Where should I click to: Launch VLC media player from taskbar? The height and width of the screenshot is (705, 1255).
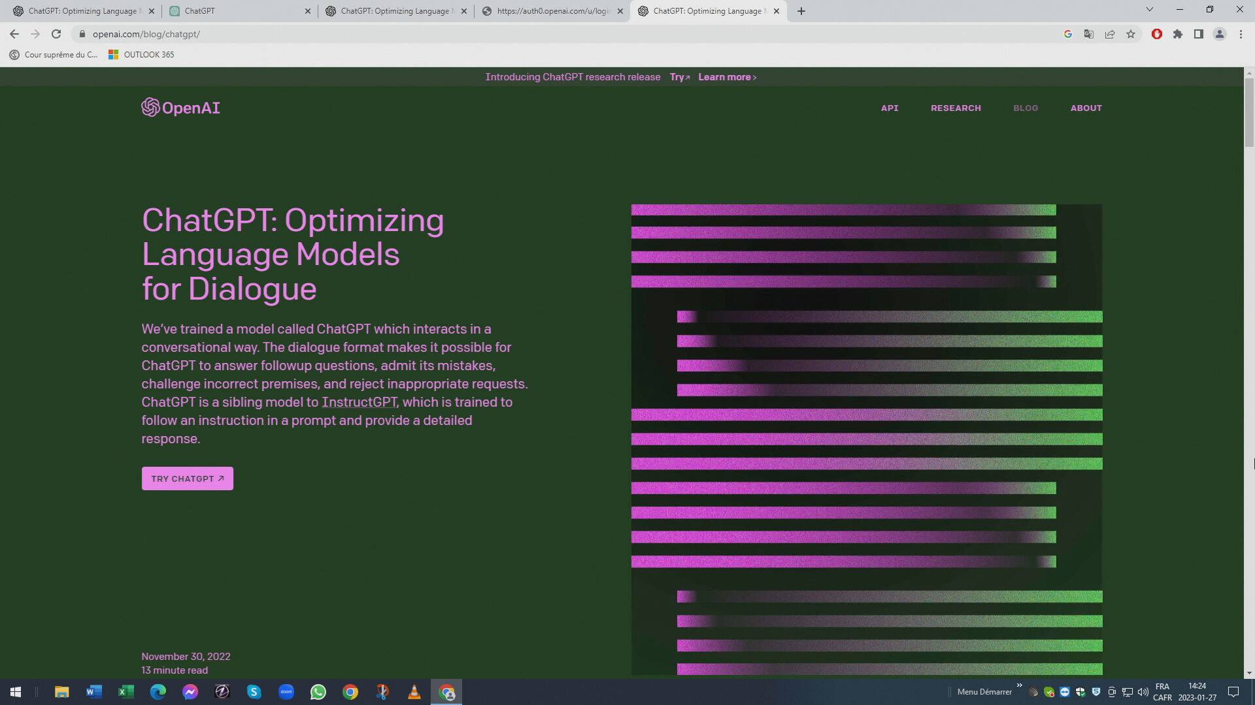tap(414, 692)
